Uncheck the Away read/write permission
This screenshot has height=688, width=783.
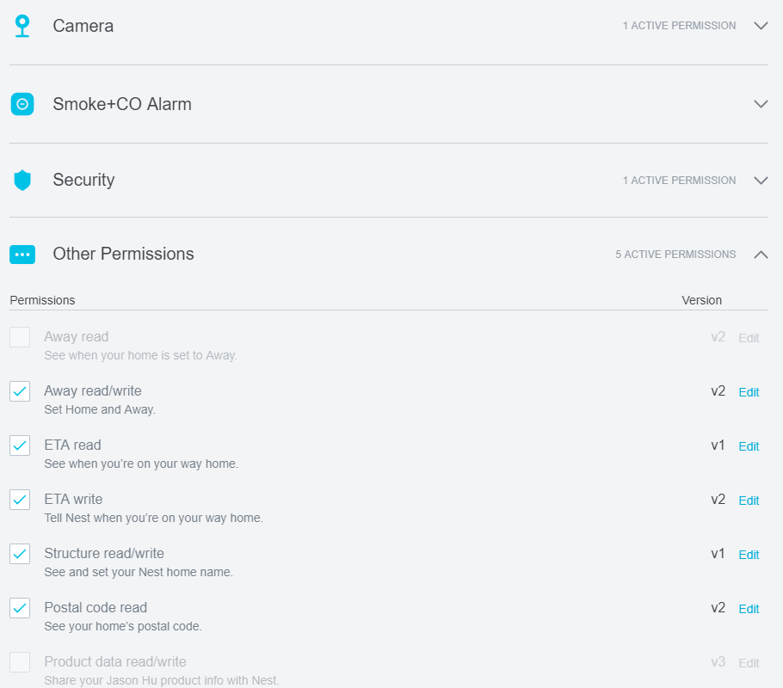click(20, 391)
